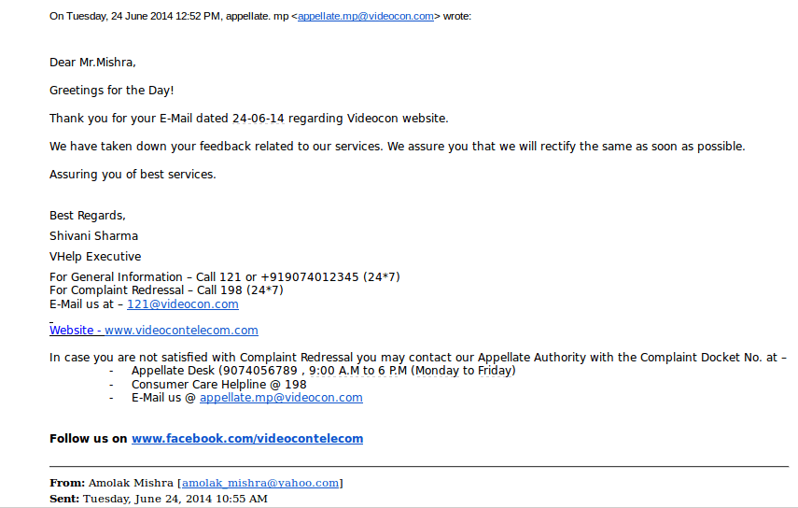The width and height of the screenshot is (798, 508).
Task: Click the name Shivani Sharma in the signature
Action: point(93,236)
